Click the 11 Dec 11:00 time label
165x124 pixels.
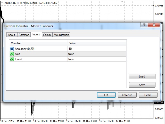(x=24, y=121)
